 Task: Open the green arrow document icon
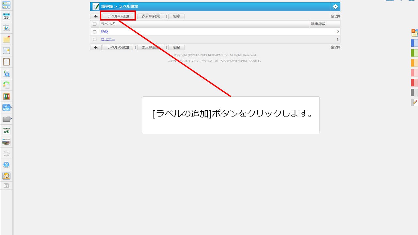pyautogui.click(x=6, y=85)
